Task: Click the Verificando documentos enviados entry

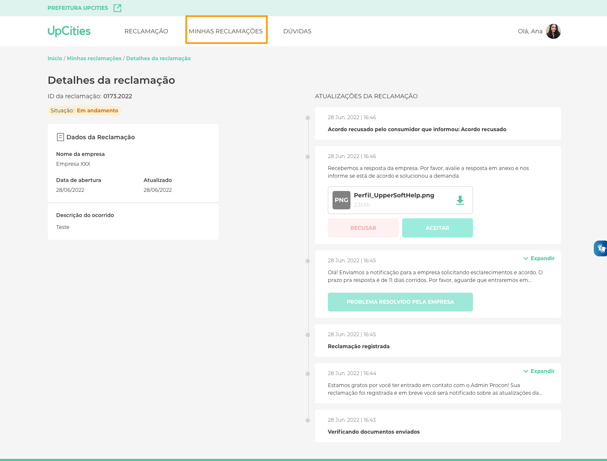Action: pyautogui.click(x=438, y=426)
